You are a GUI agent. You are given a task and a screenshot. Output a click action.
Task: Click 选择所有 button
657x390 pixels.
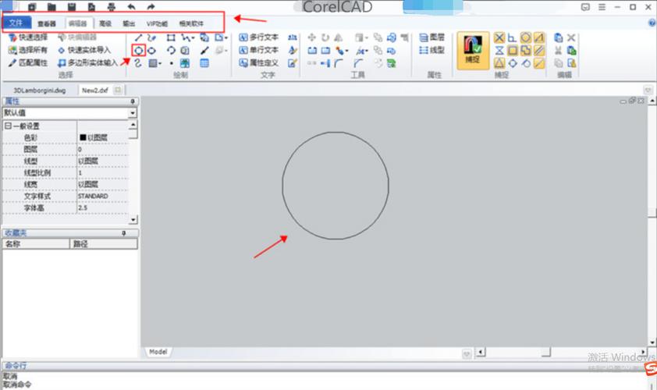[29, 50]
